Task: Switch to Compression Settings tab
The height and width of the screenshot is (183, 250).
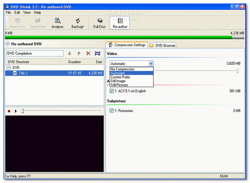Action: pyautogui.click(x=127, y=45)
